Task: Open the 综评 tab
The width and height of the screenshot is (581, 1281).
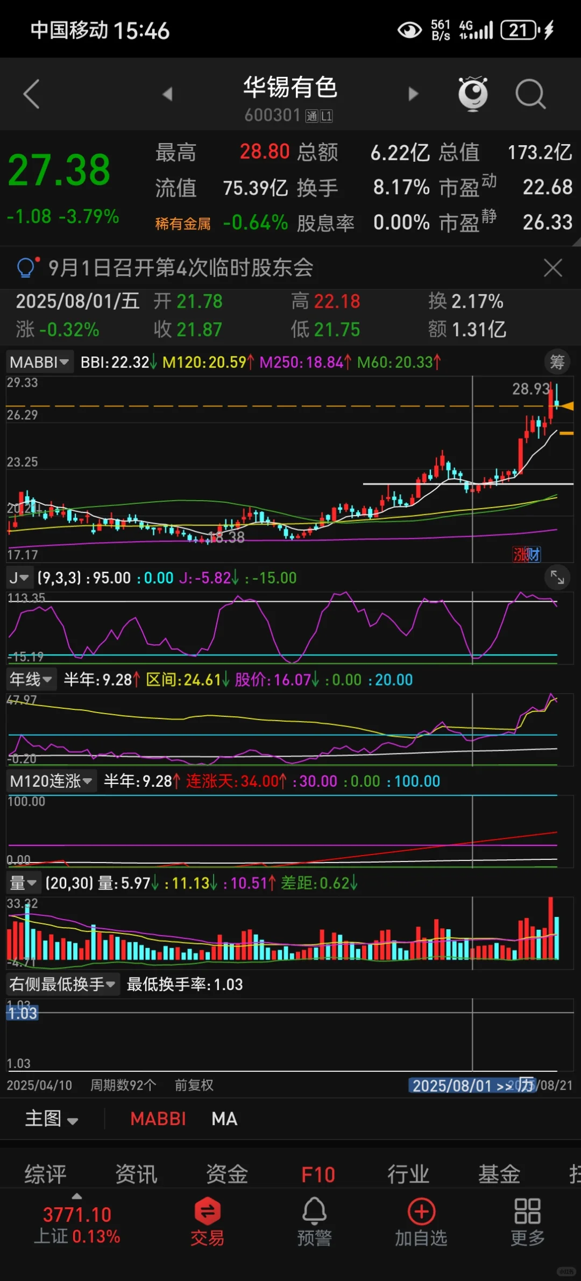Action: pos(46,1174)
